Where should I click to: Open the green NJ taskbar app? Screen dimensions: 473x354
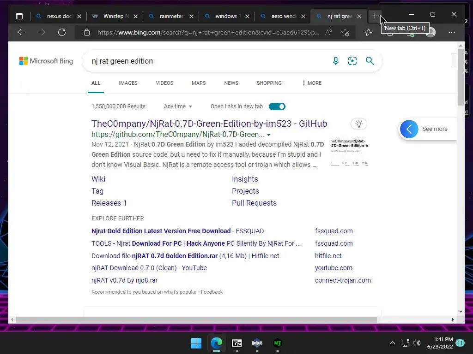(278, 343)
